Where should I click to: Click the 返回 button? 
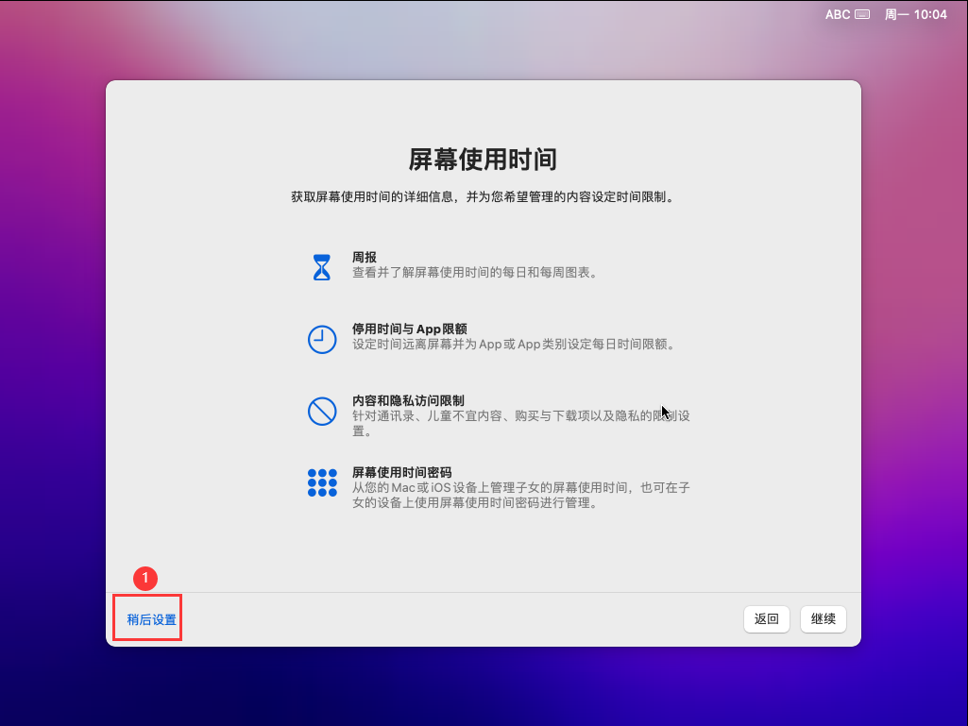tap(767, 618)
